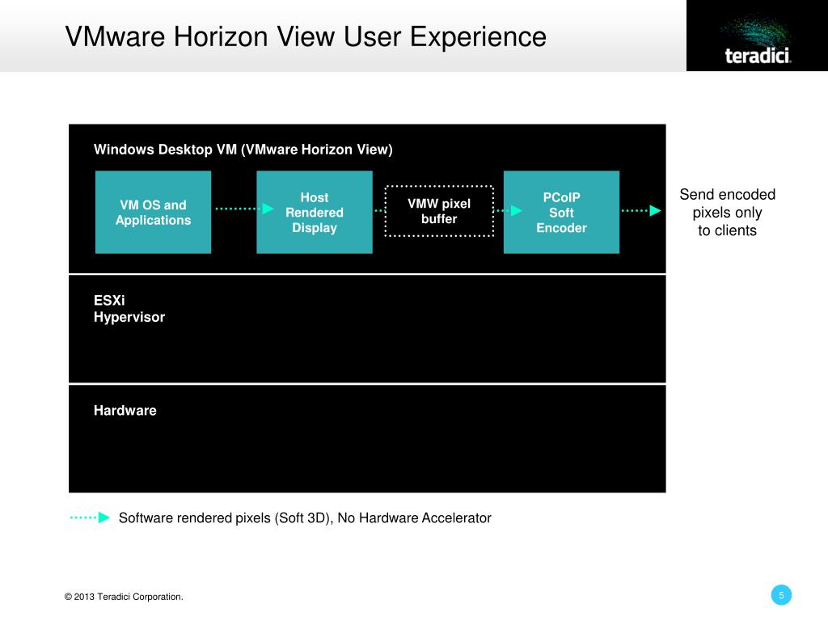Image resolution: width=828 pixels, height=621 pixels.
Task: Click the Windows Desktop VM (VMware Horizon View) heading
Action: (x=243, y=150)
